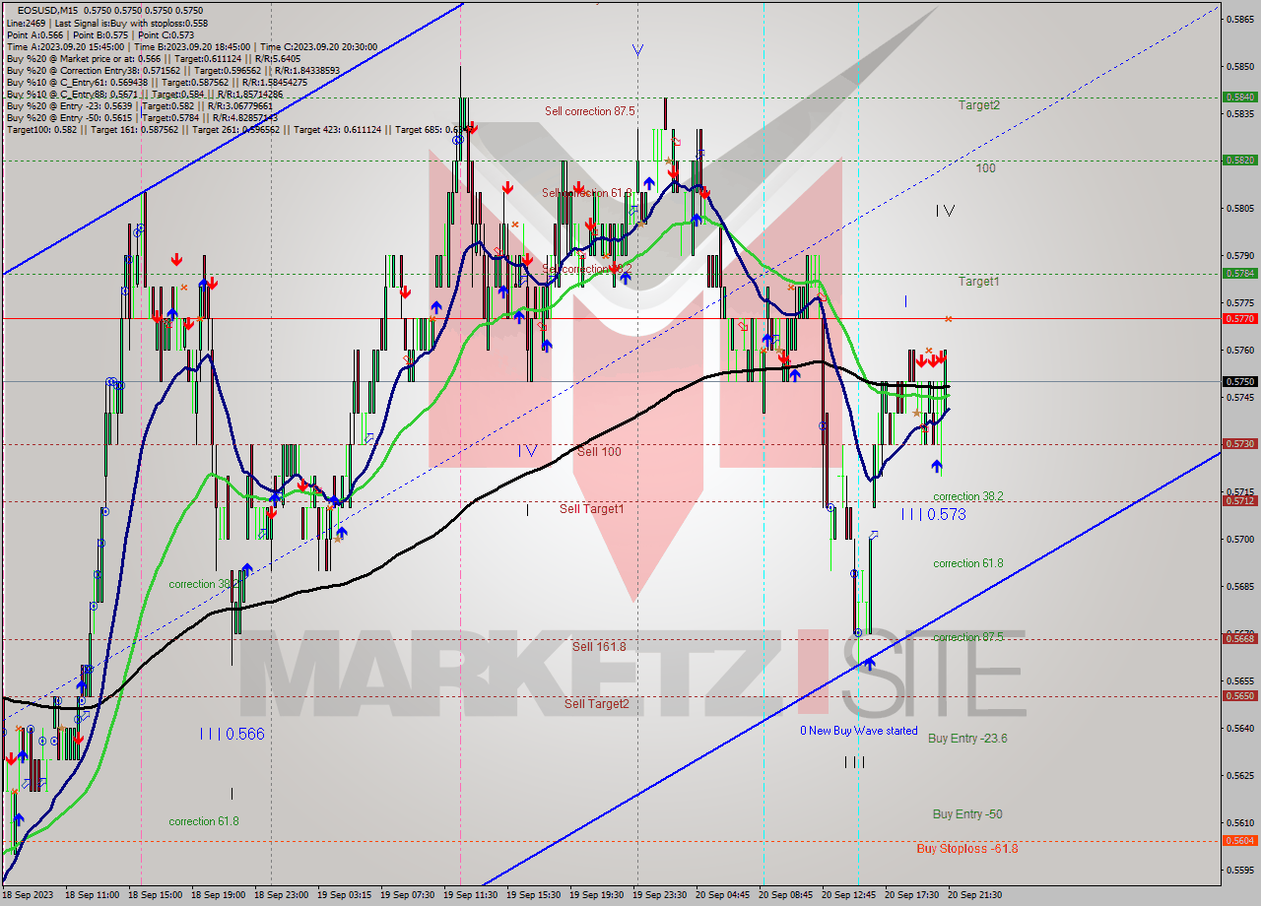Click the black 0.5750 current price tag
The image size is (1261, 906).
[1239, 381]
